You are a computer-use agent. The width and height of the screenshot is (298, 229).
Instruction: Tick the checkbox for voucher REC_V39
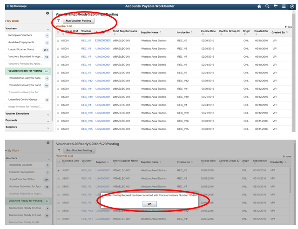(58, 113)
